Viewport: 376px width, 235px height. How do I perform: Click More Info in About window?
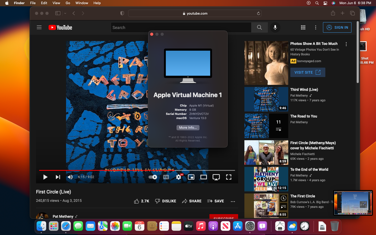[x=188, y=128]
